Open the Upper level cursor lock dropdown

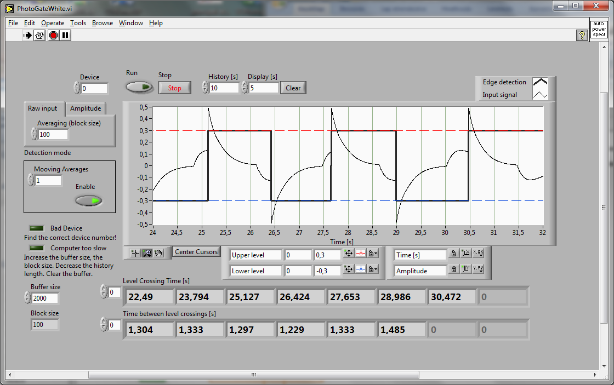[x=373, y=254]
